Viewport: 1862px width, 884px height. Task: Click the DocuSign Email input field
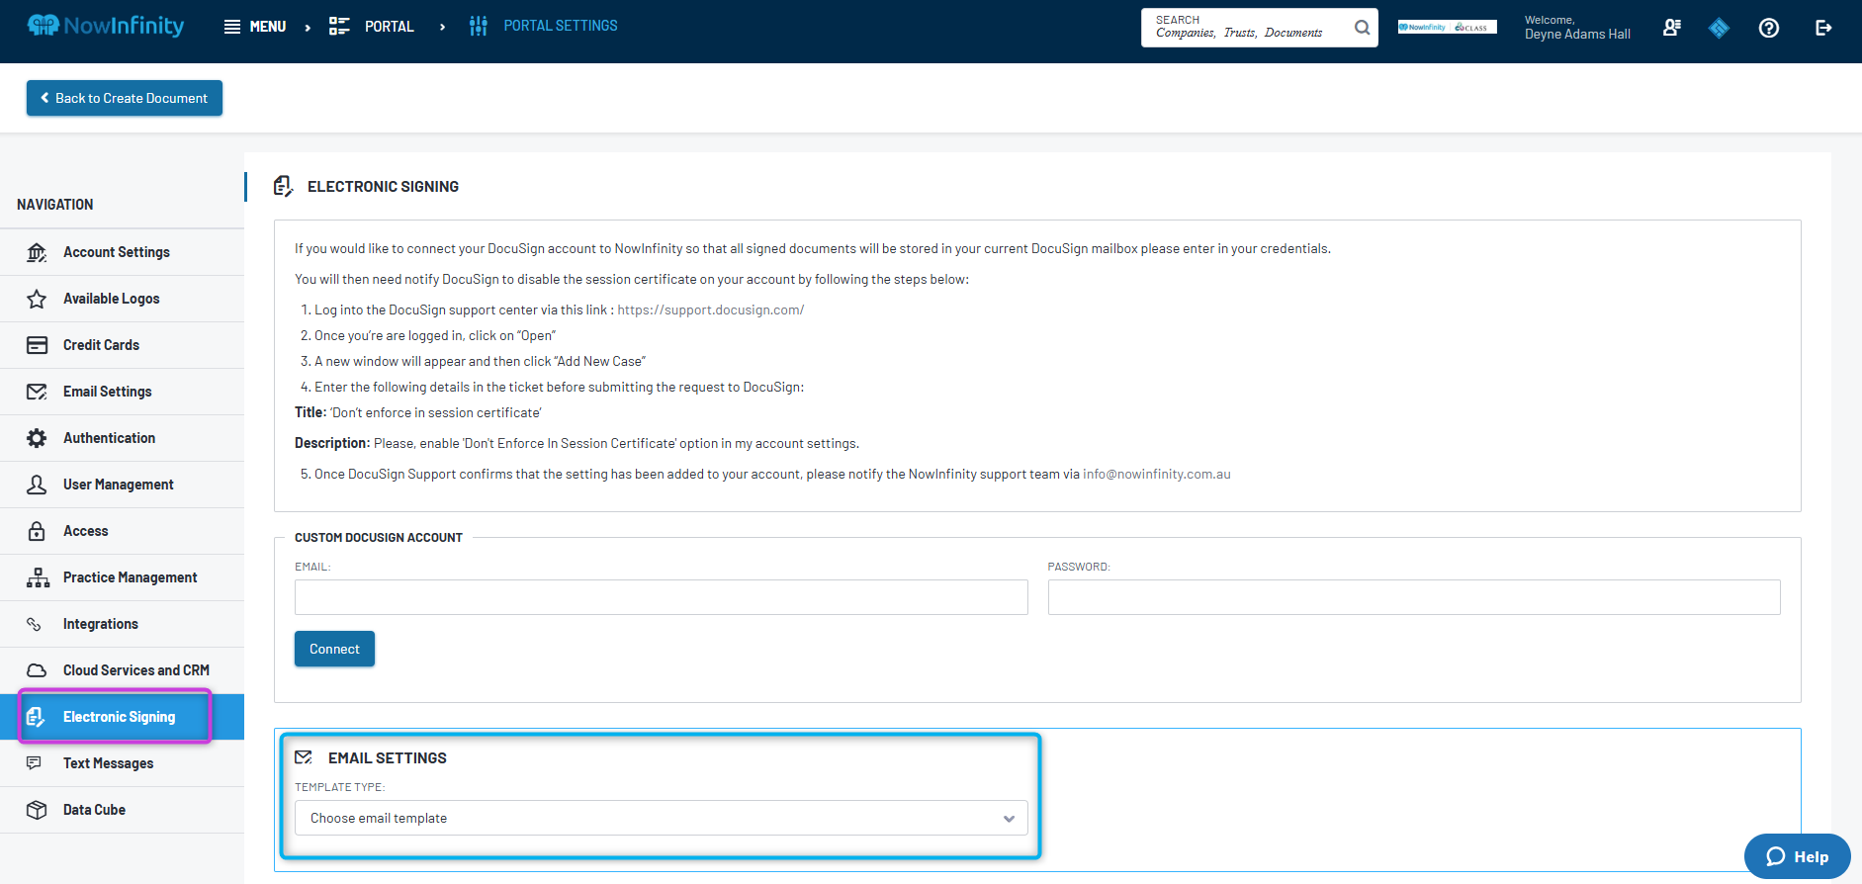point(661,597)
